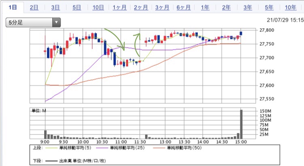Click the 単純移動平均(50) legend entry
The image size is (304, 166).
click(184, 148)
